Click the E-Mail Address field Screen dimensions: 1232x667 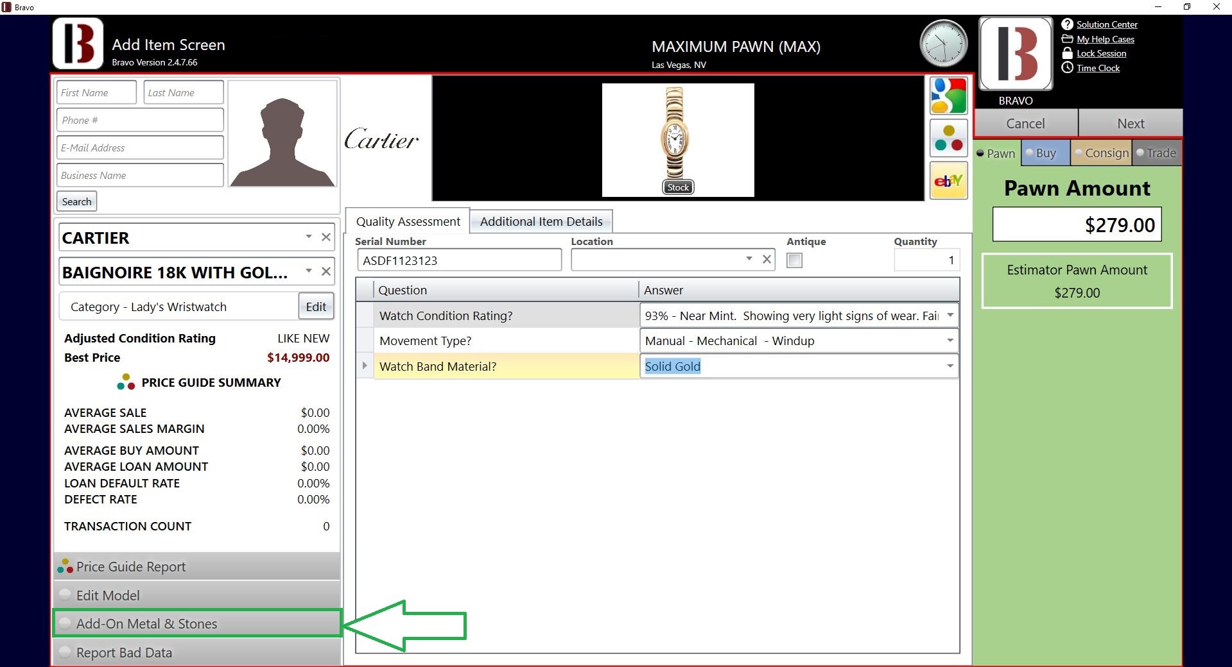click(x=140, y=148)
